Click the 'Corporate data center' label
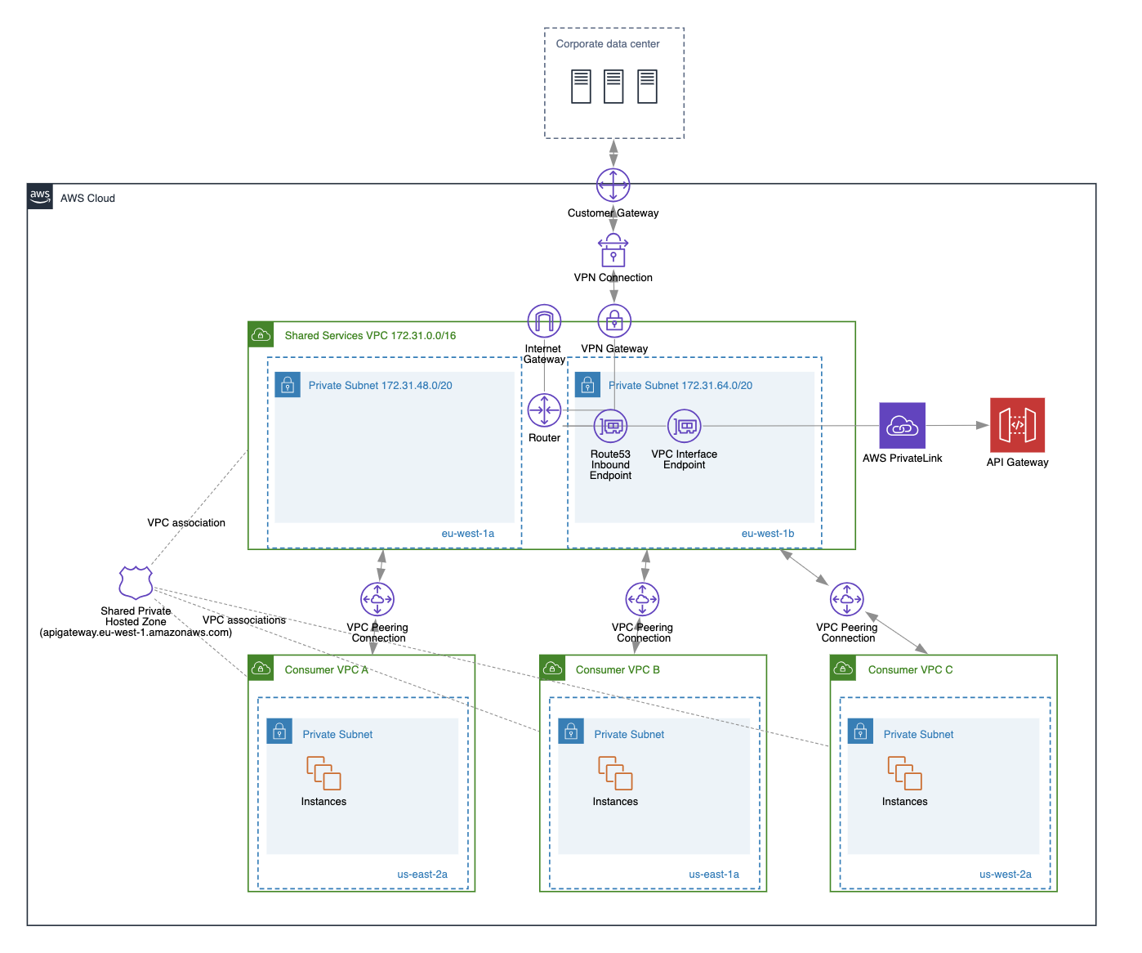Viewport: 1142px width, 953px height. [x=608, y=44]
